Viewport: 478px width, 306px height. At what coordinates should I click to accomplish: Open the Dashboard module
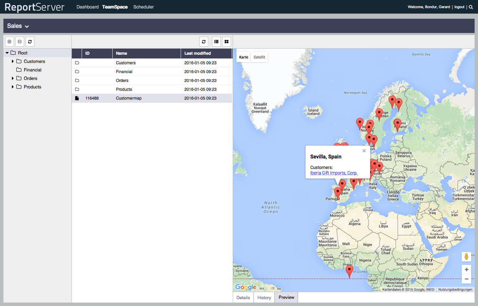pyautogui.click(x=87, y=7)
